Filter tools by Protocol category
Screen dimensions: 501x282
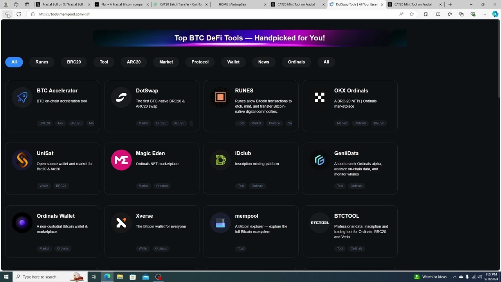pos(200,62)
